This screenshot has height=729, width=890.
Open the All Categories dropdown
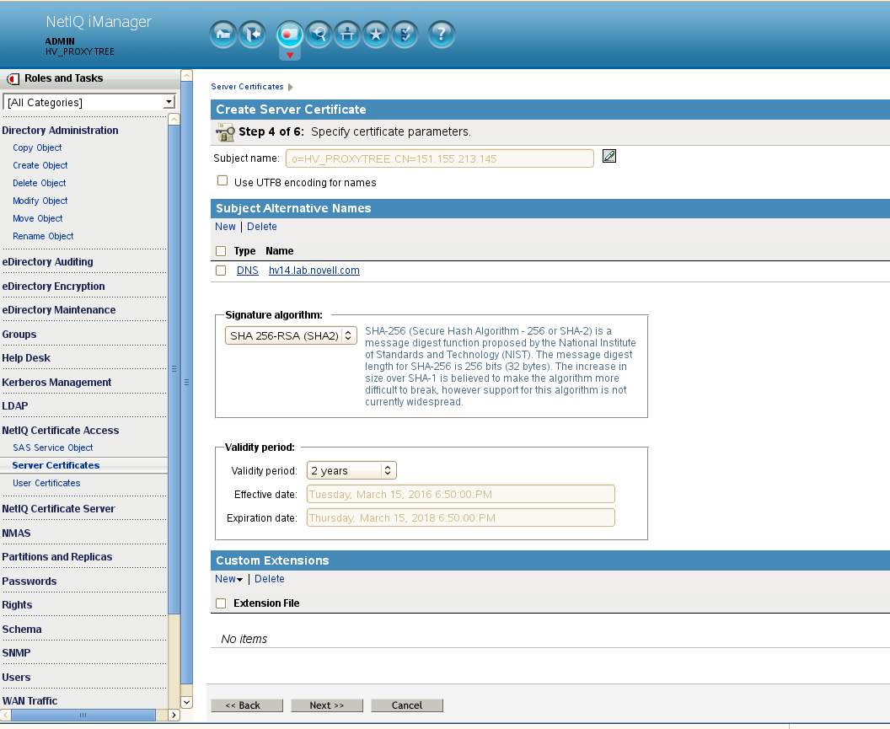pyautogui.click(x=89, y=102)
